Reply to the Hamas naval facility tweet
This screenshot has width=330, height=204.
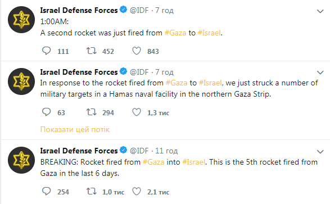click(x=46, y=112)
